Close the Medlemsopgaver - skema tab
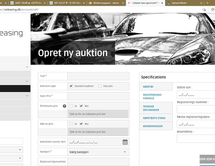 pyautogui.click(x=123, y=3)
